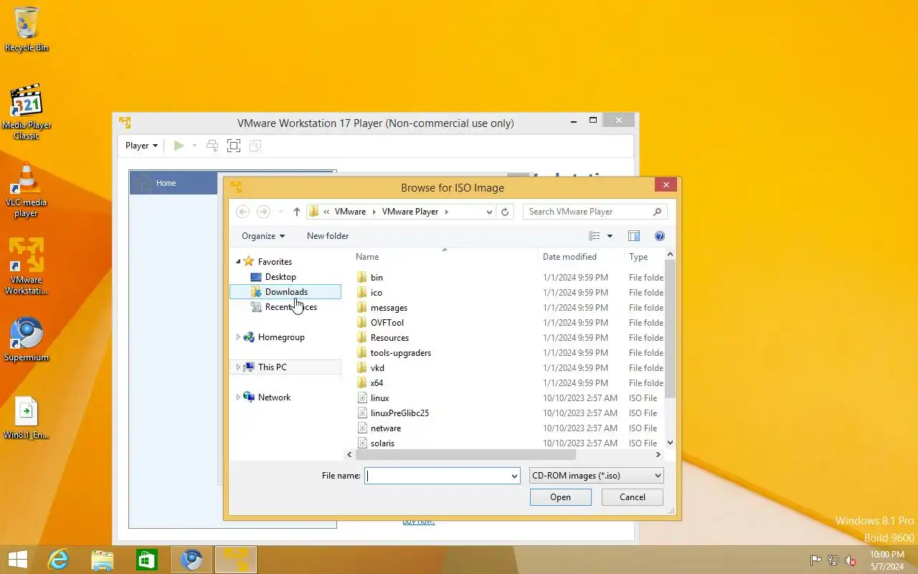Image resolution: width=918 pixels, height=574 pixels.
Task: Click in the File name input field
Action: pos(437,476)
